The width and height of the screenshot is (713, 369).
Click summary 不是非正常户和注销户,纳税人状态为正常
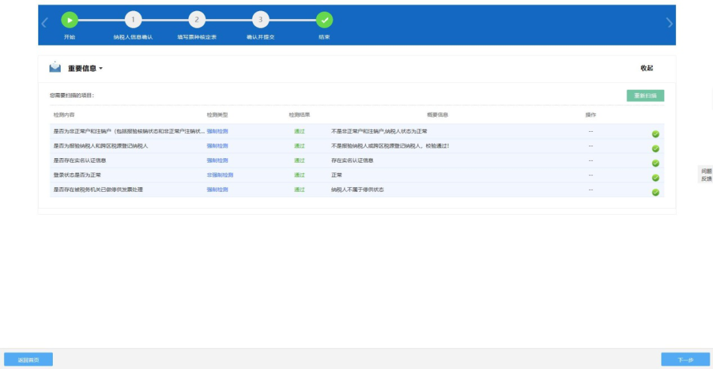(379, 131)
